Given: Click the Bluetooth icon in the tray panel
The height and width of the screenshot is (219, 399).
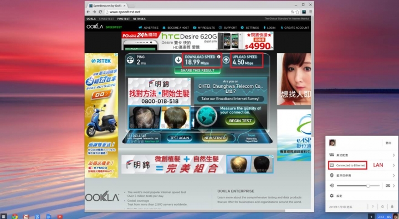Looking at the screenshot, I should click(x=332, y=175).
